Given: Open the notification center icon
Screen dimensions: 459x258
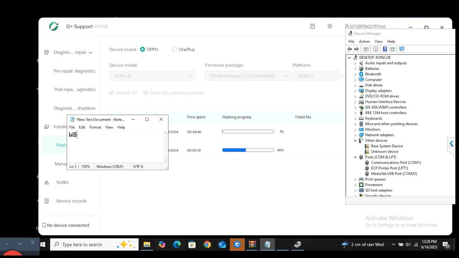Looking at the screenshot, I should (446, 245).
